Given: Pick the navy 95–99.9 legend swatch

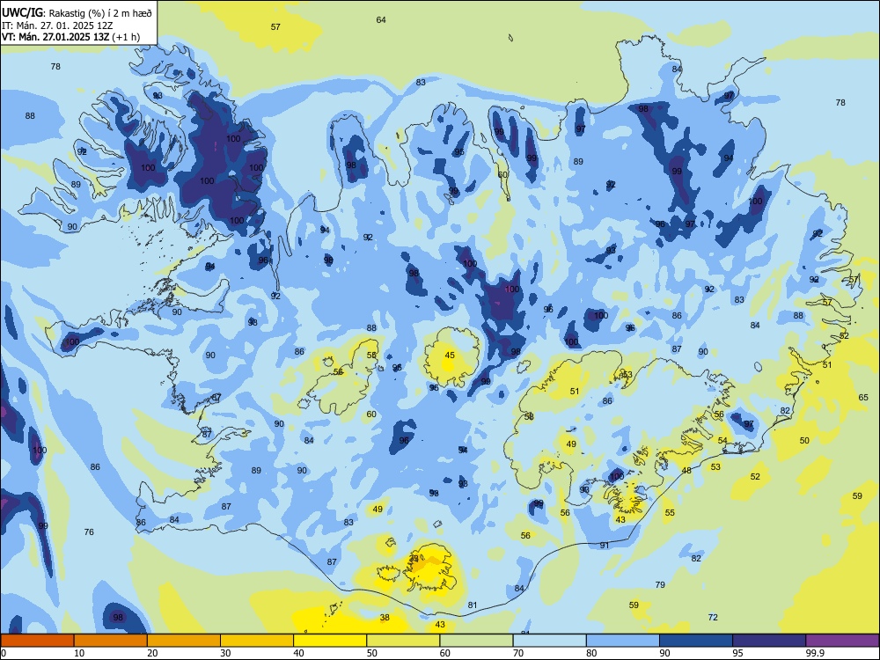Looking at the screenshot, I should (769, 641).
